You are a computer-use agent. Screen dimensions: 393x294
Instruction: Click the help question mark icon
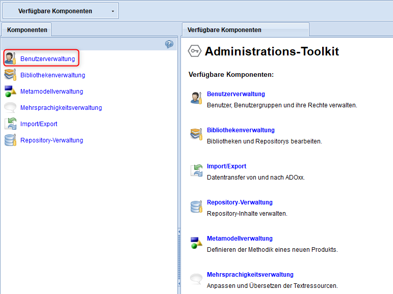169,44
